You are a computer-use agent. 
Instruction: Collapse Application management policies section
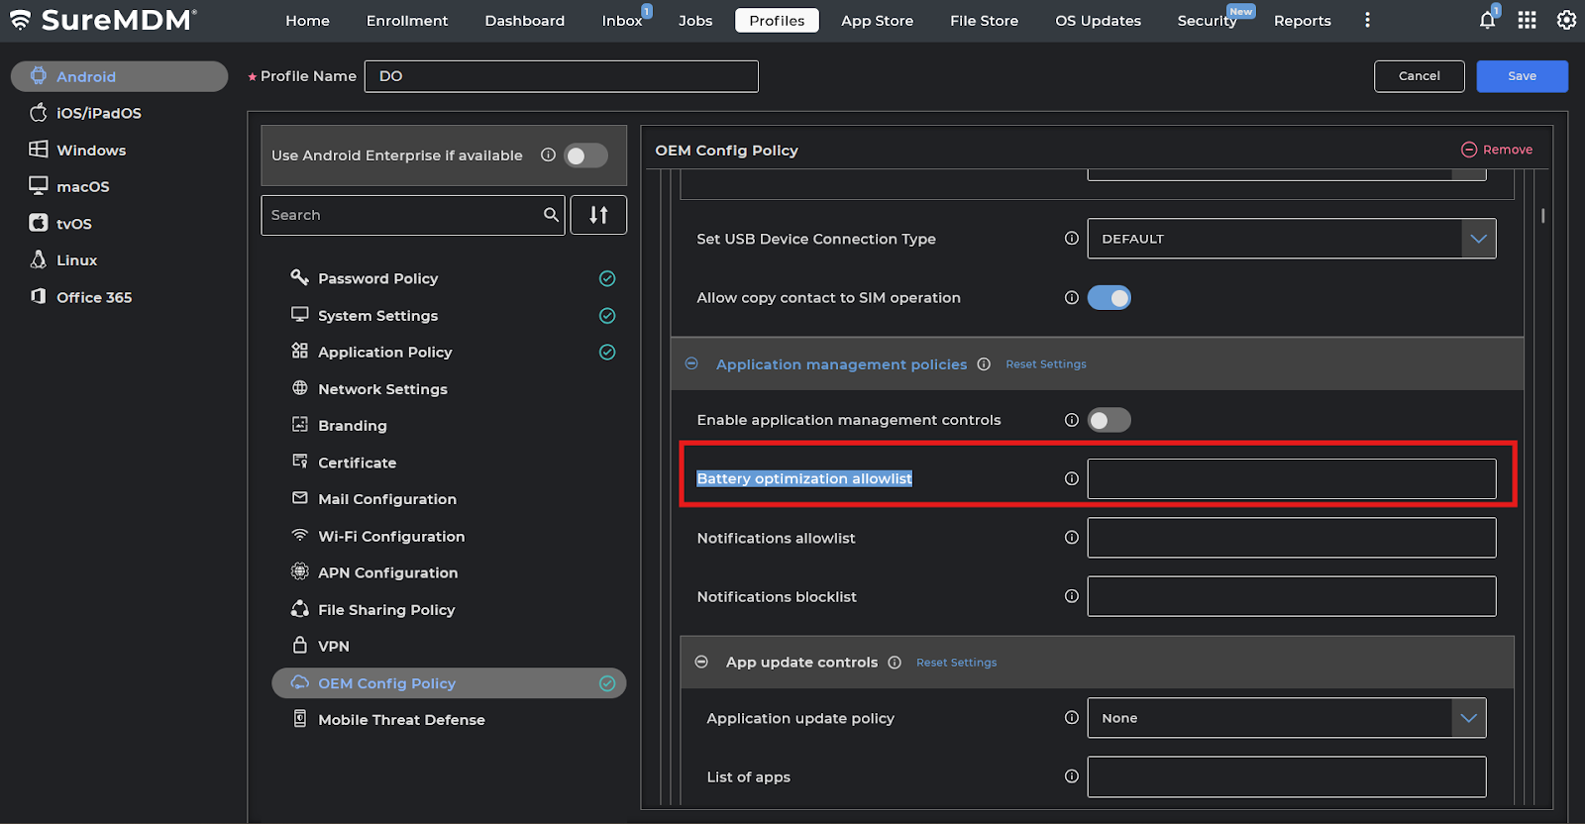[691, 364]
